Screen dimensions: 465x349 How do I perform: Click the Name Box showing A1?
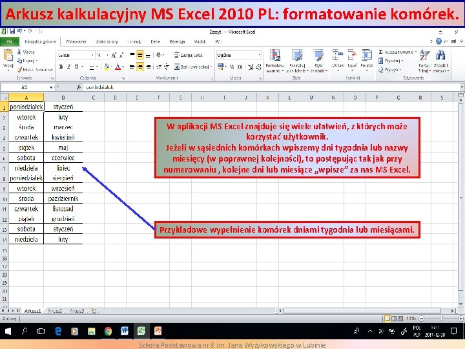pyautogui.click(x=25, y=87)
